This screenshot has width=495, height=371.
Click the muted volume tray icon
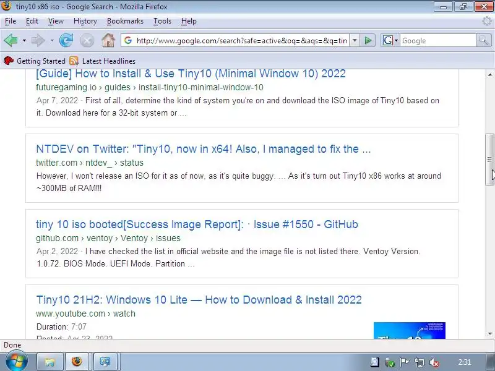coord(434,362)
